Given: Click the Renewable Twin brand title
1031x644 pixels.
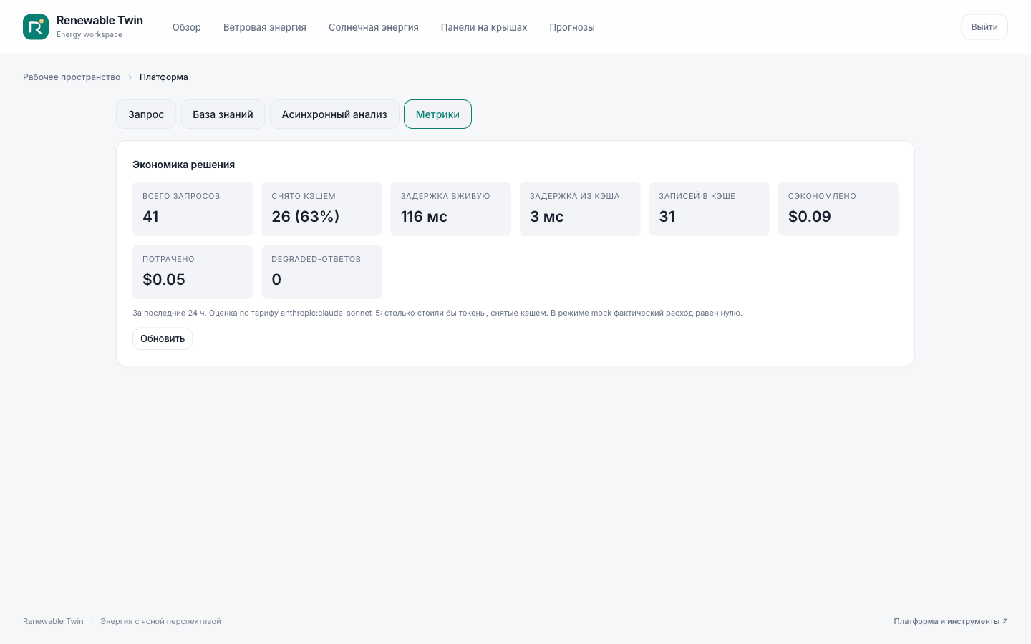Looking at the screenshot, I should pos(100,20).
